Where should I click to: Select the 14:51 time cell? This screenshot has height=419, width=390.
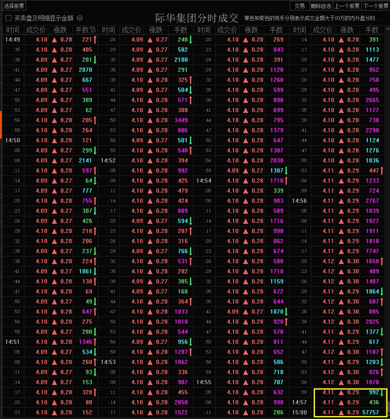[13, 342]
